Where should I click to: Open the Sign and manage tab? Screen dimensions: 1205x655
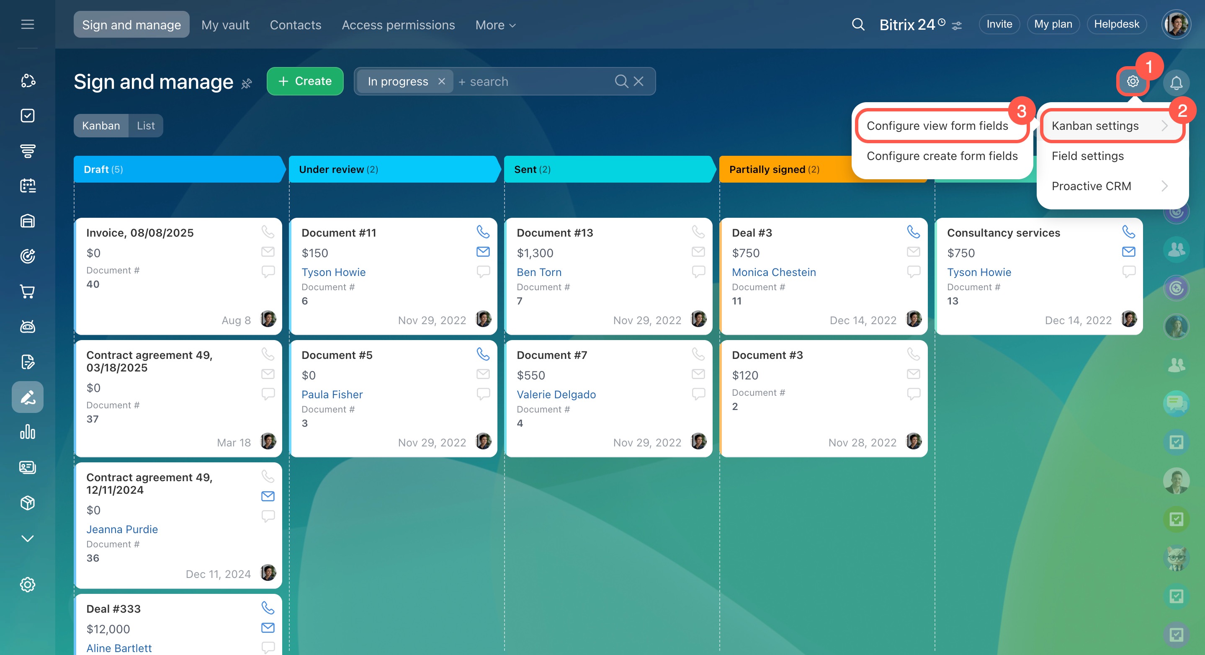coord(131,25)
